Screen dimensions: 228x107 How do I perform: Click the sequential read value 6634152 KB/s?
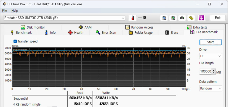80,98
